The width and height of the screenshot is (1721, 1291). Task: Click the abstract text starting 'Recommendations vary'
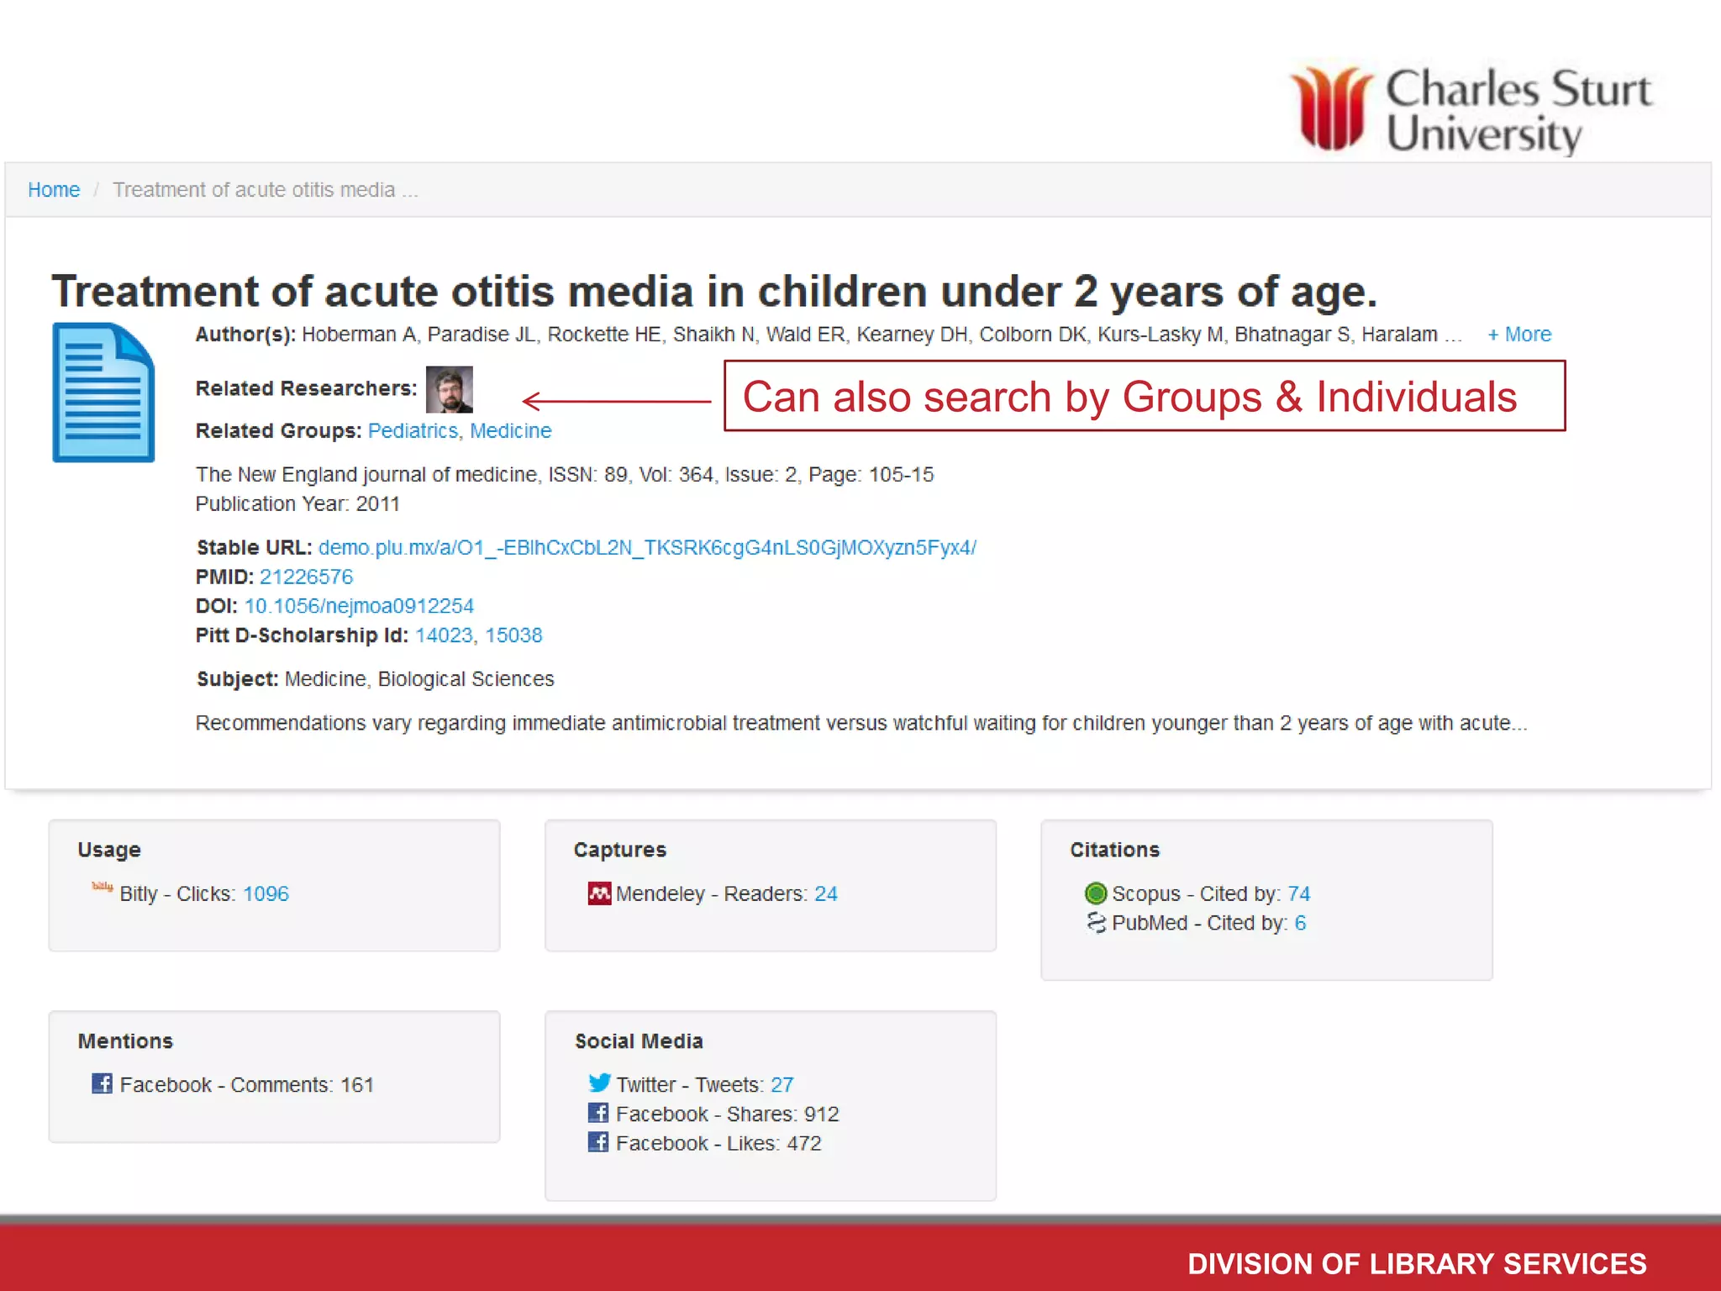[861, 724]
